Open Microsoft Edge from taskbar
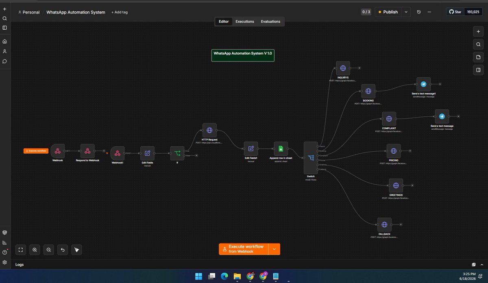 (x=224, y=276)
